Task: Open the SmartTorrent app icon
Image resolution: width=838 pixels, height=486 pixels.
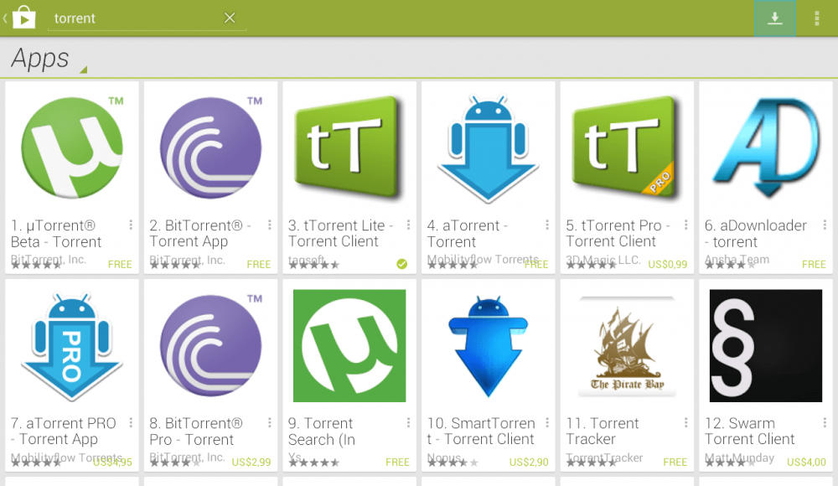Action: tap(488, 346)
